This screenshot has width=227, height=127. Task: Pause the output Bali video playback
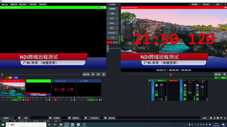224,74
